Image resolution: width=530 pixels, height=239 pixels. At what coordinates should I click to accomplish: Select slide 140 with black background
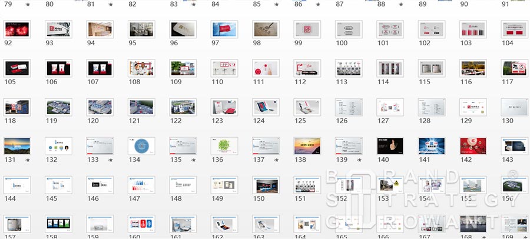click(390, 145)
